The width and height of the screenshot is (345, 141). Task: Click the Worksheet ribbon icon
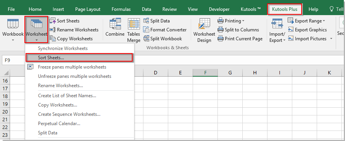click(x=36, y=24)
